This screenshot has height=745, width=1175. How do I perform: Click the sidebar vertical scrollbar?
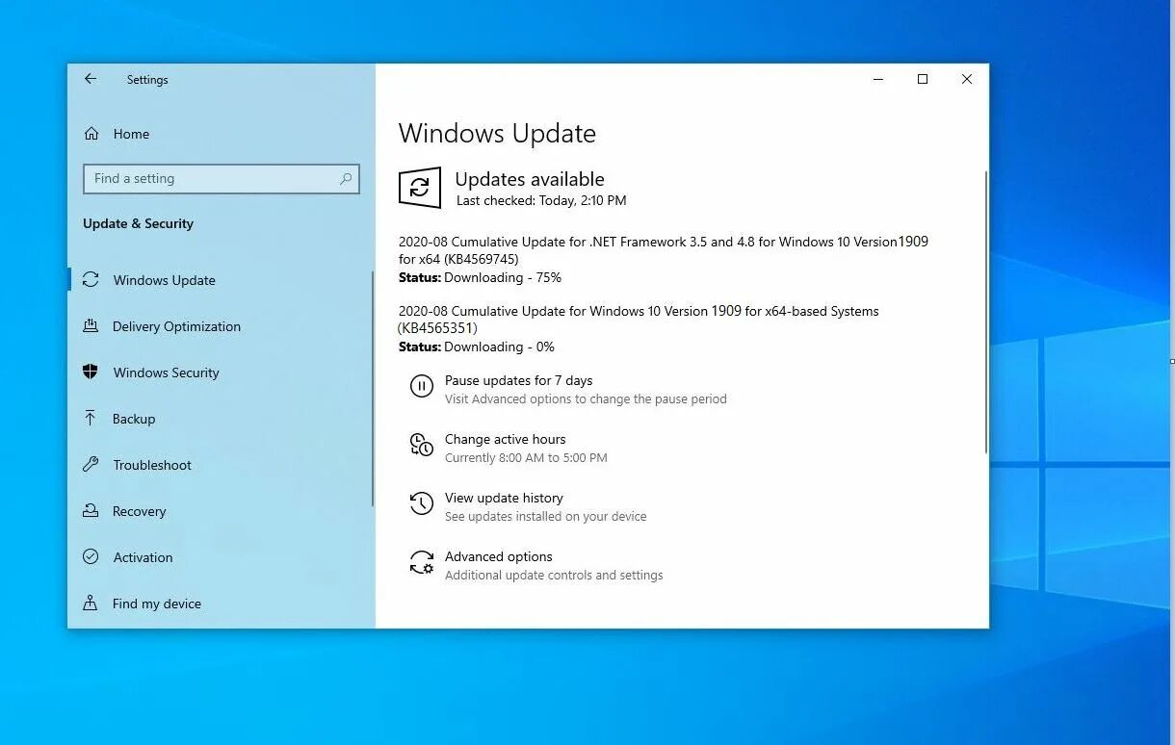point(372,390)
